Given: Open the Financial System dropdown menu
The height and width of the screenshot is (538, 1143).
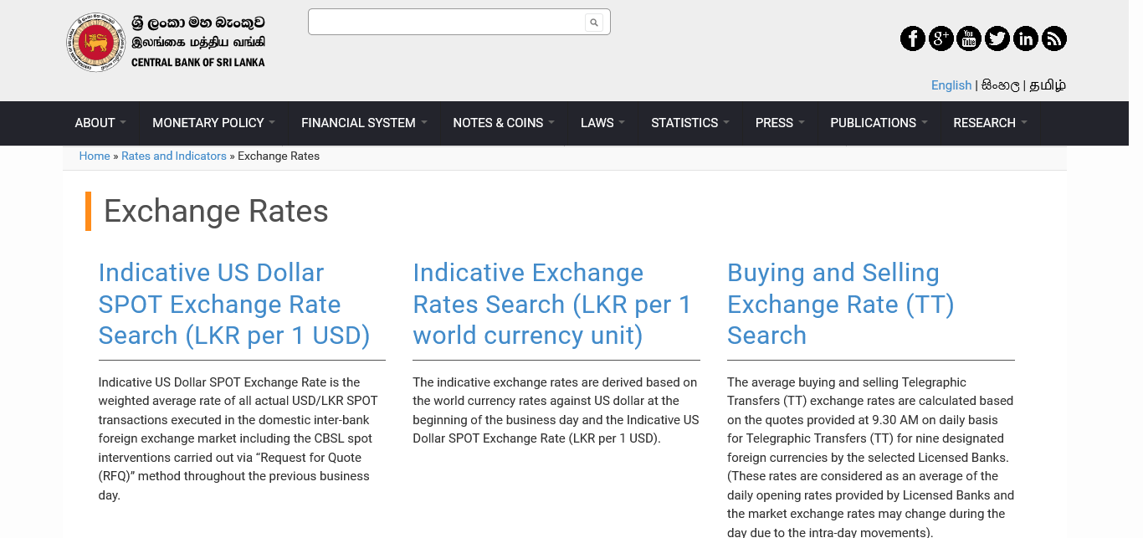Looking at the screenshot, I should click(x=363, y=123).
